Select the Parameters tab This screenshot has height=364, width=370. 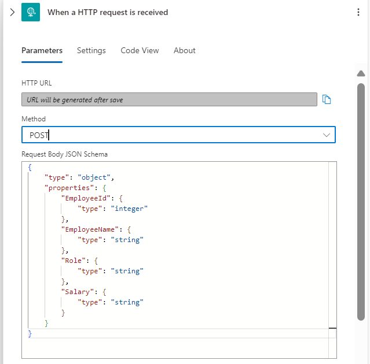(x=42, y=50)
